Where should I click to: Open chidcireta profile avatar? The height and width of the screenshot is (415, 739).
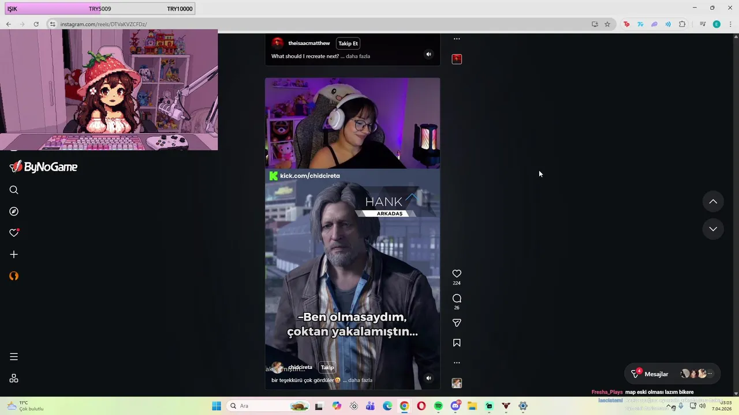tap(277, 368)
